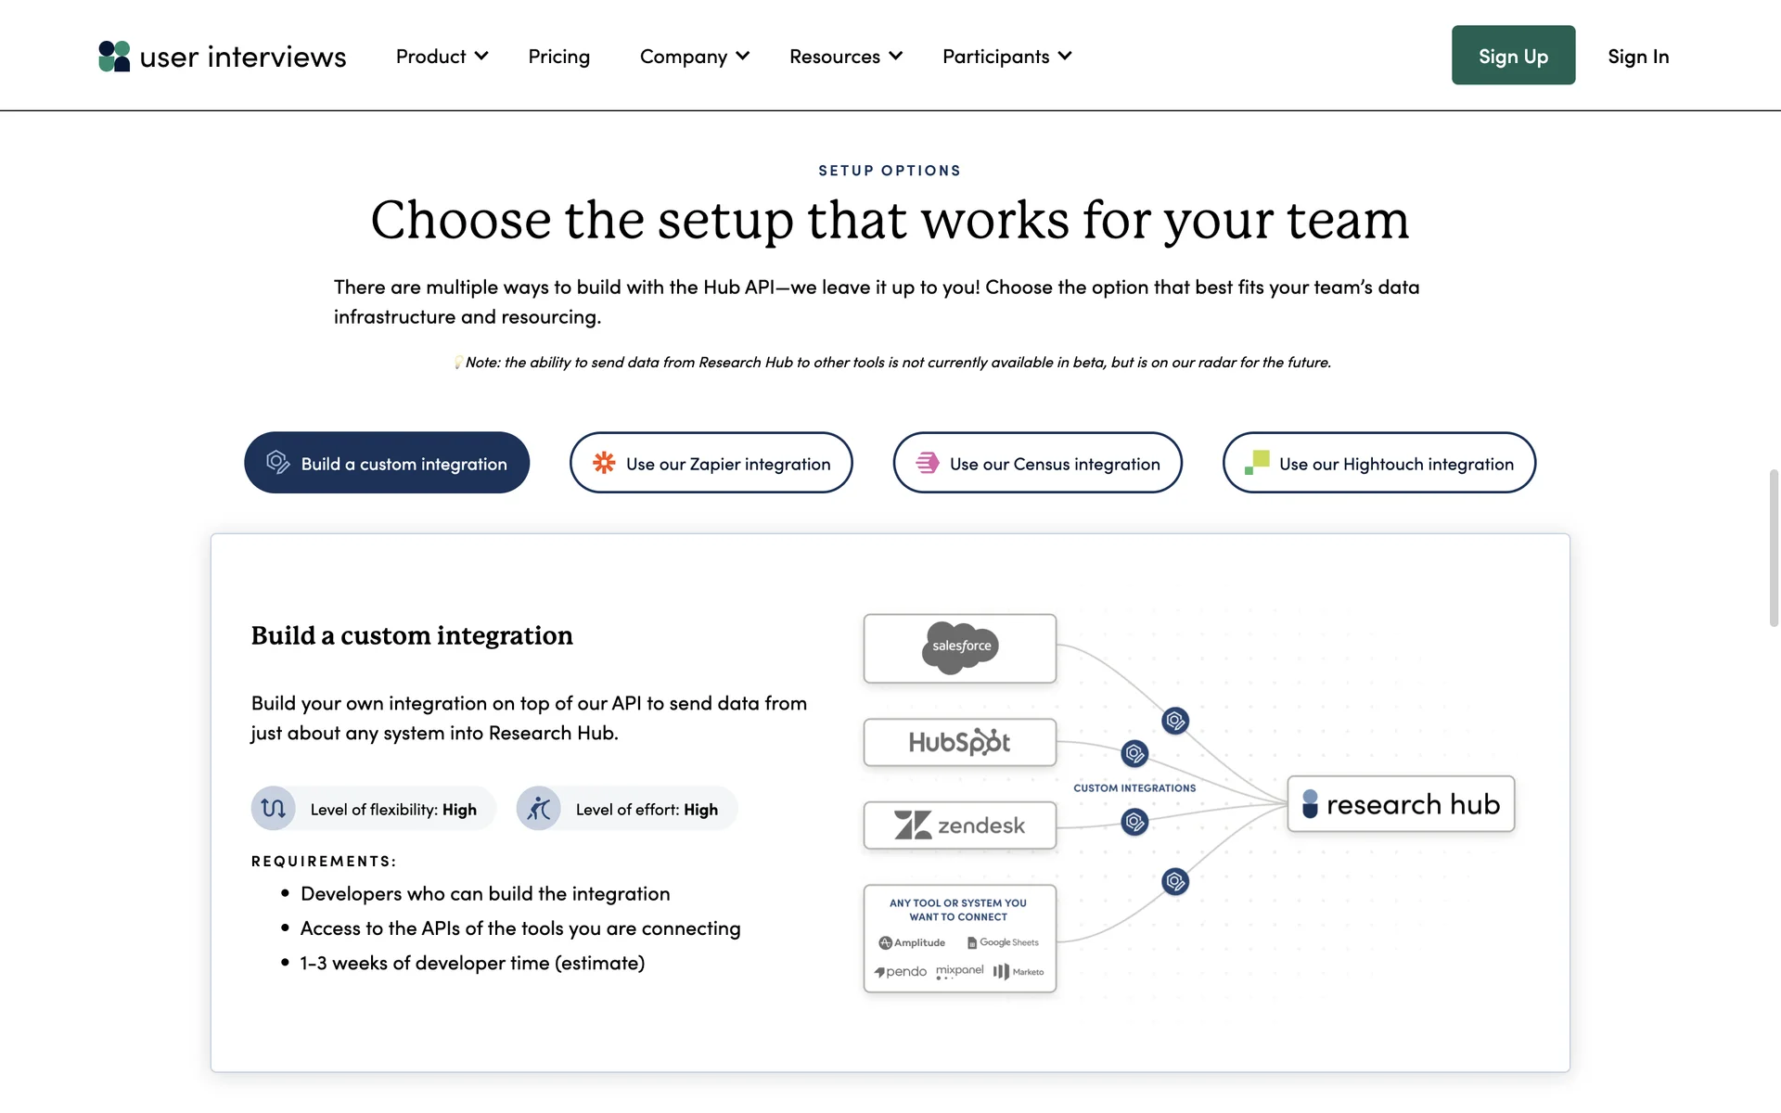This screenshot has height=1113, width=1781.
Task: Open the Participants dropdown menu
Action: pos(1006,57)
